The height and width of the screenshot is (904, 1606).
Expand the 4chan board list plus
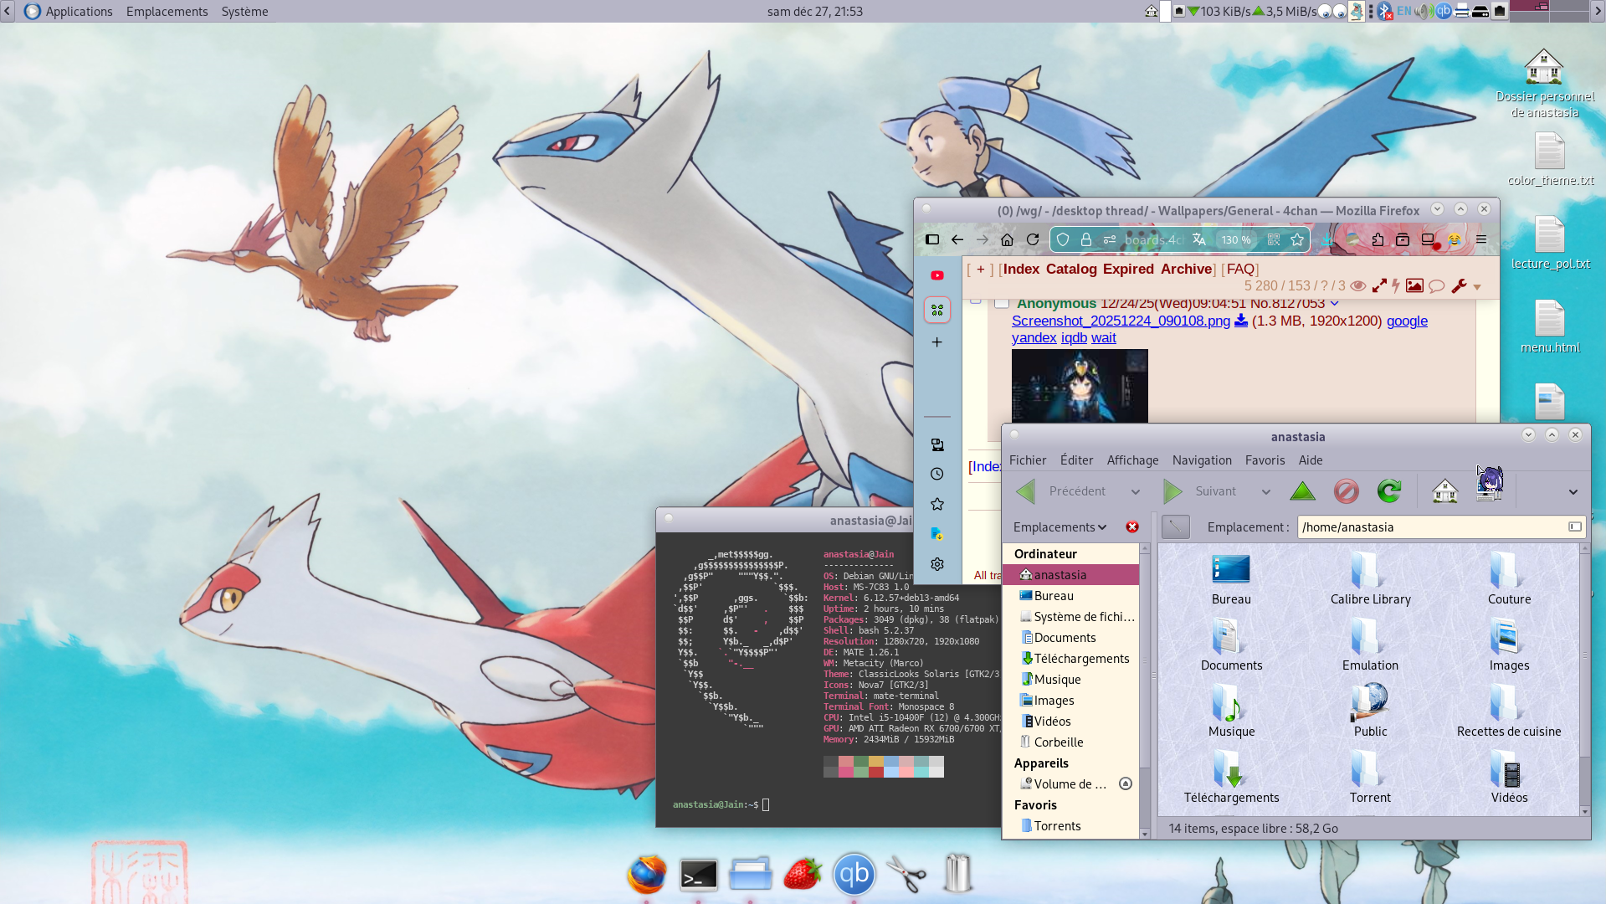coord(980,270)
